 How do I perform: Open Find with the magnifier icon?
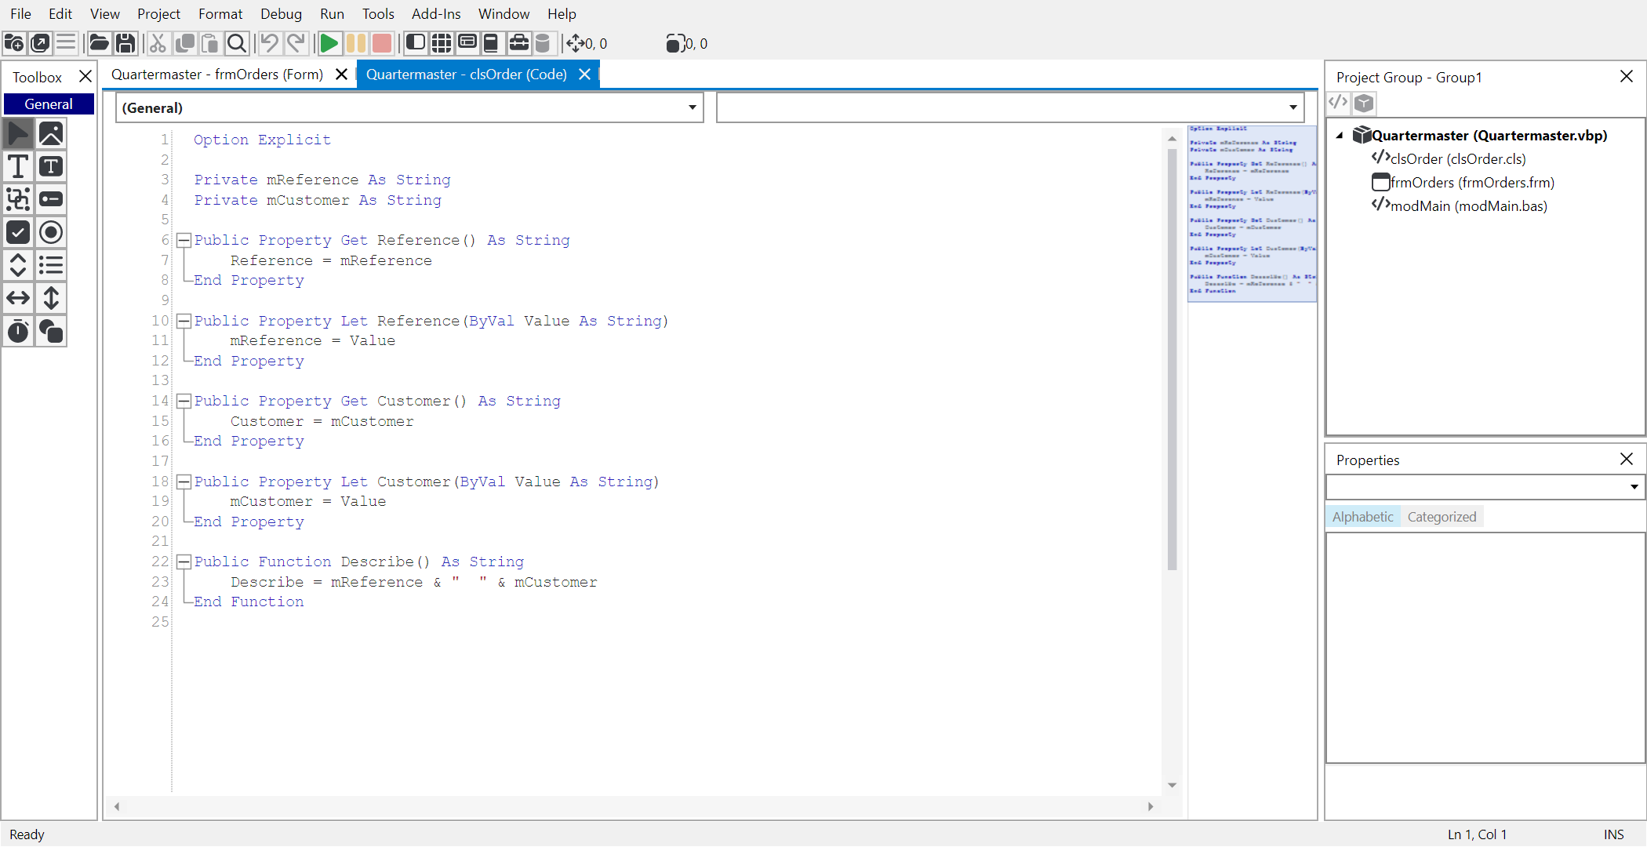coord(236,43)
